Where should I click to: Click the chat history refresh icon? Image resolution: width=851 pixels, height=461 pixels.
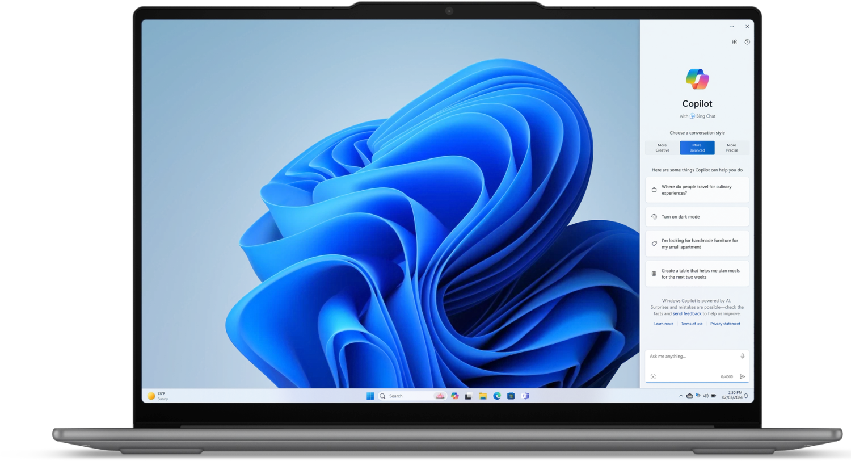(747, 42)
